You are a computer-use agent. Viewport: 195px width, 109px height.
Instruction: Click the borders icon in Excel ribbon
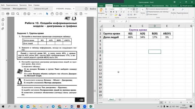tap(111, 15)
